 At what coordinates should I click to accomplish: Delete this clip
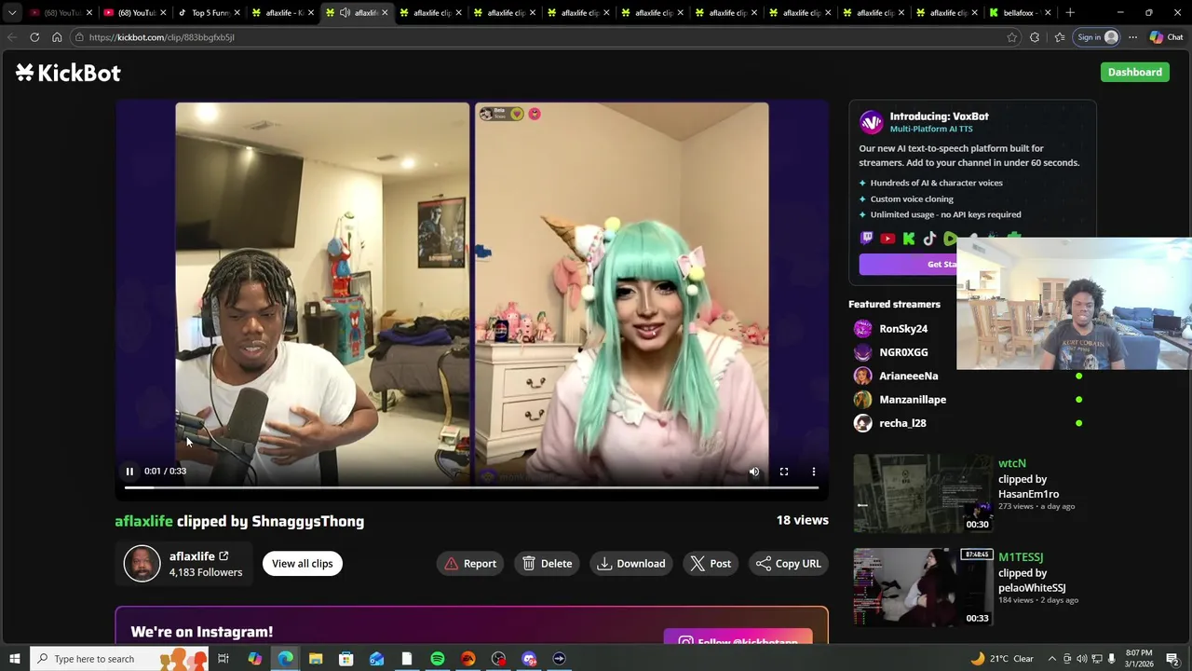[547, 563]
